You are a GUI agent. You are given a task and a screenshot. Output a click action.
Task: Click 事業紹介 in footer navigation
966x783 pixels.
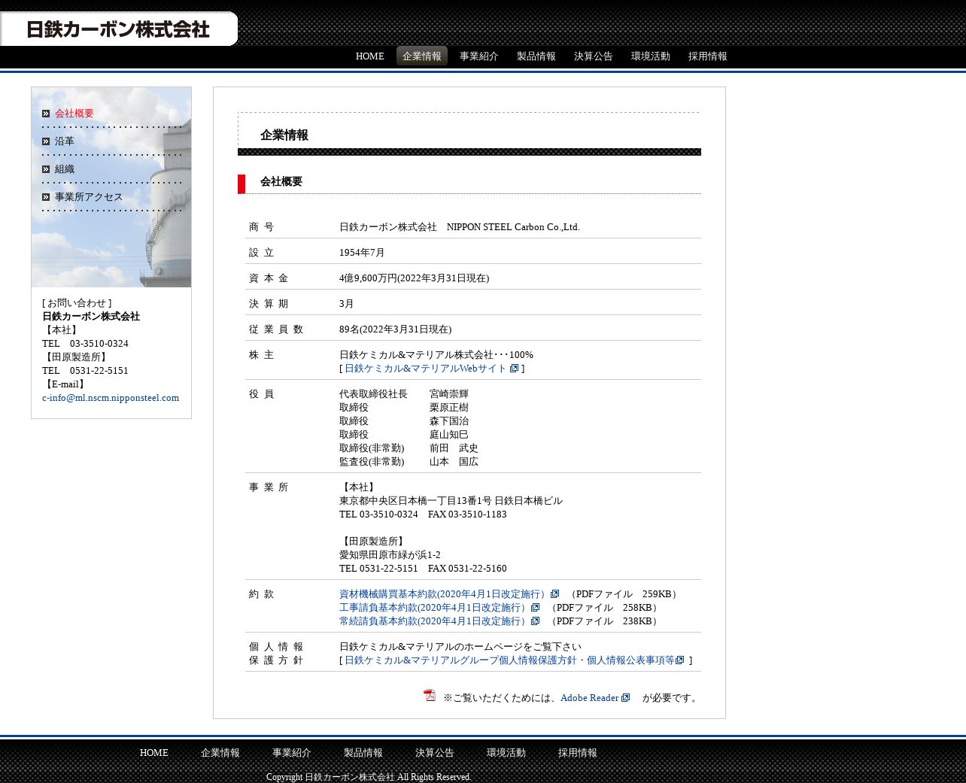pyautogui.click(x=292, y=753)
